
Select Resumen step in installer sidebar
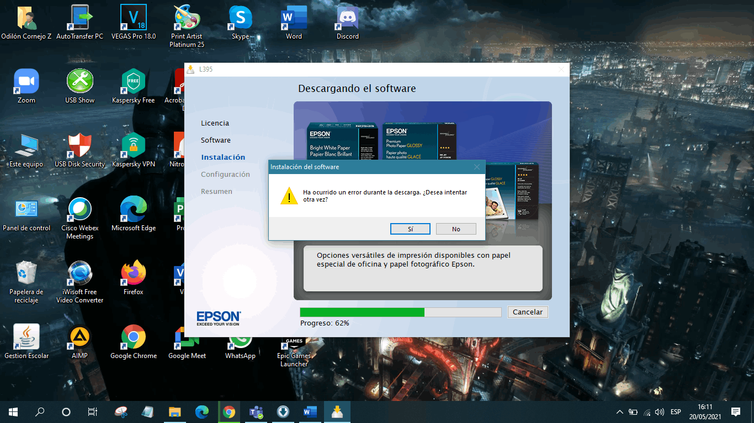[x=216, y=192]
